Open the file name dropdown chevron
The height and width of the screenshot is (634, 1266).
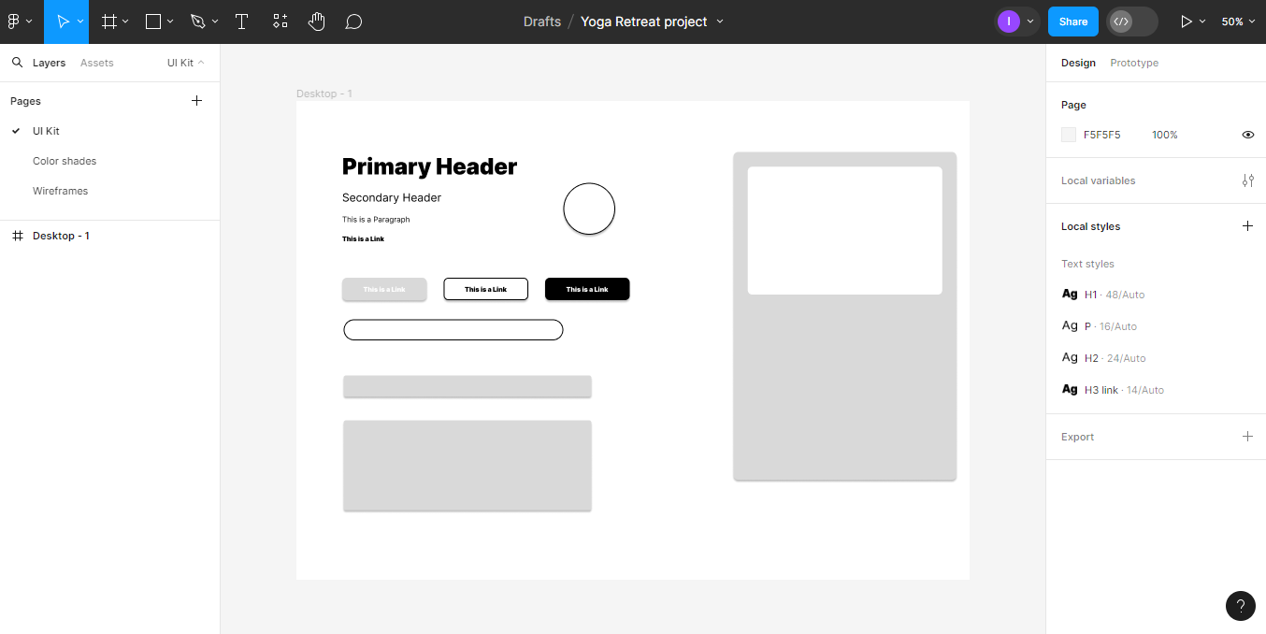(x=720, y=22)
